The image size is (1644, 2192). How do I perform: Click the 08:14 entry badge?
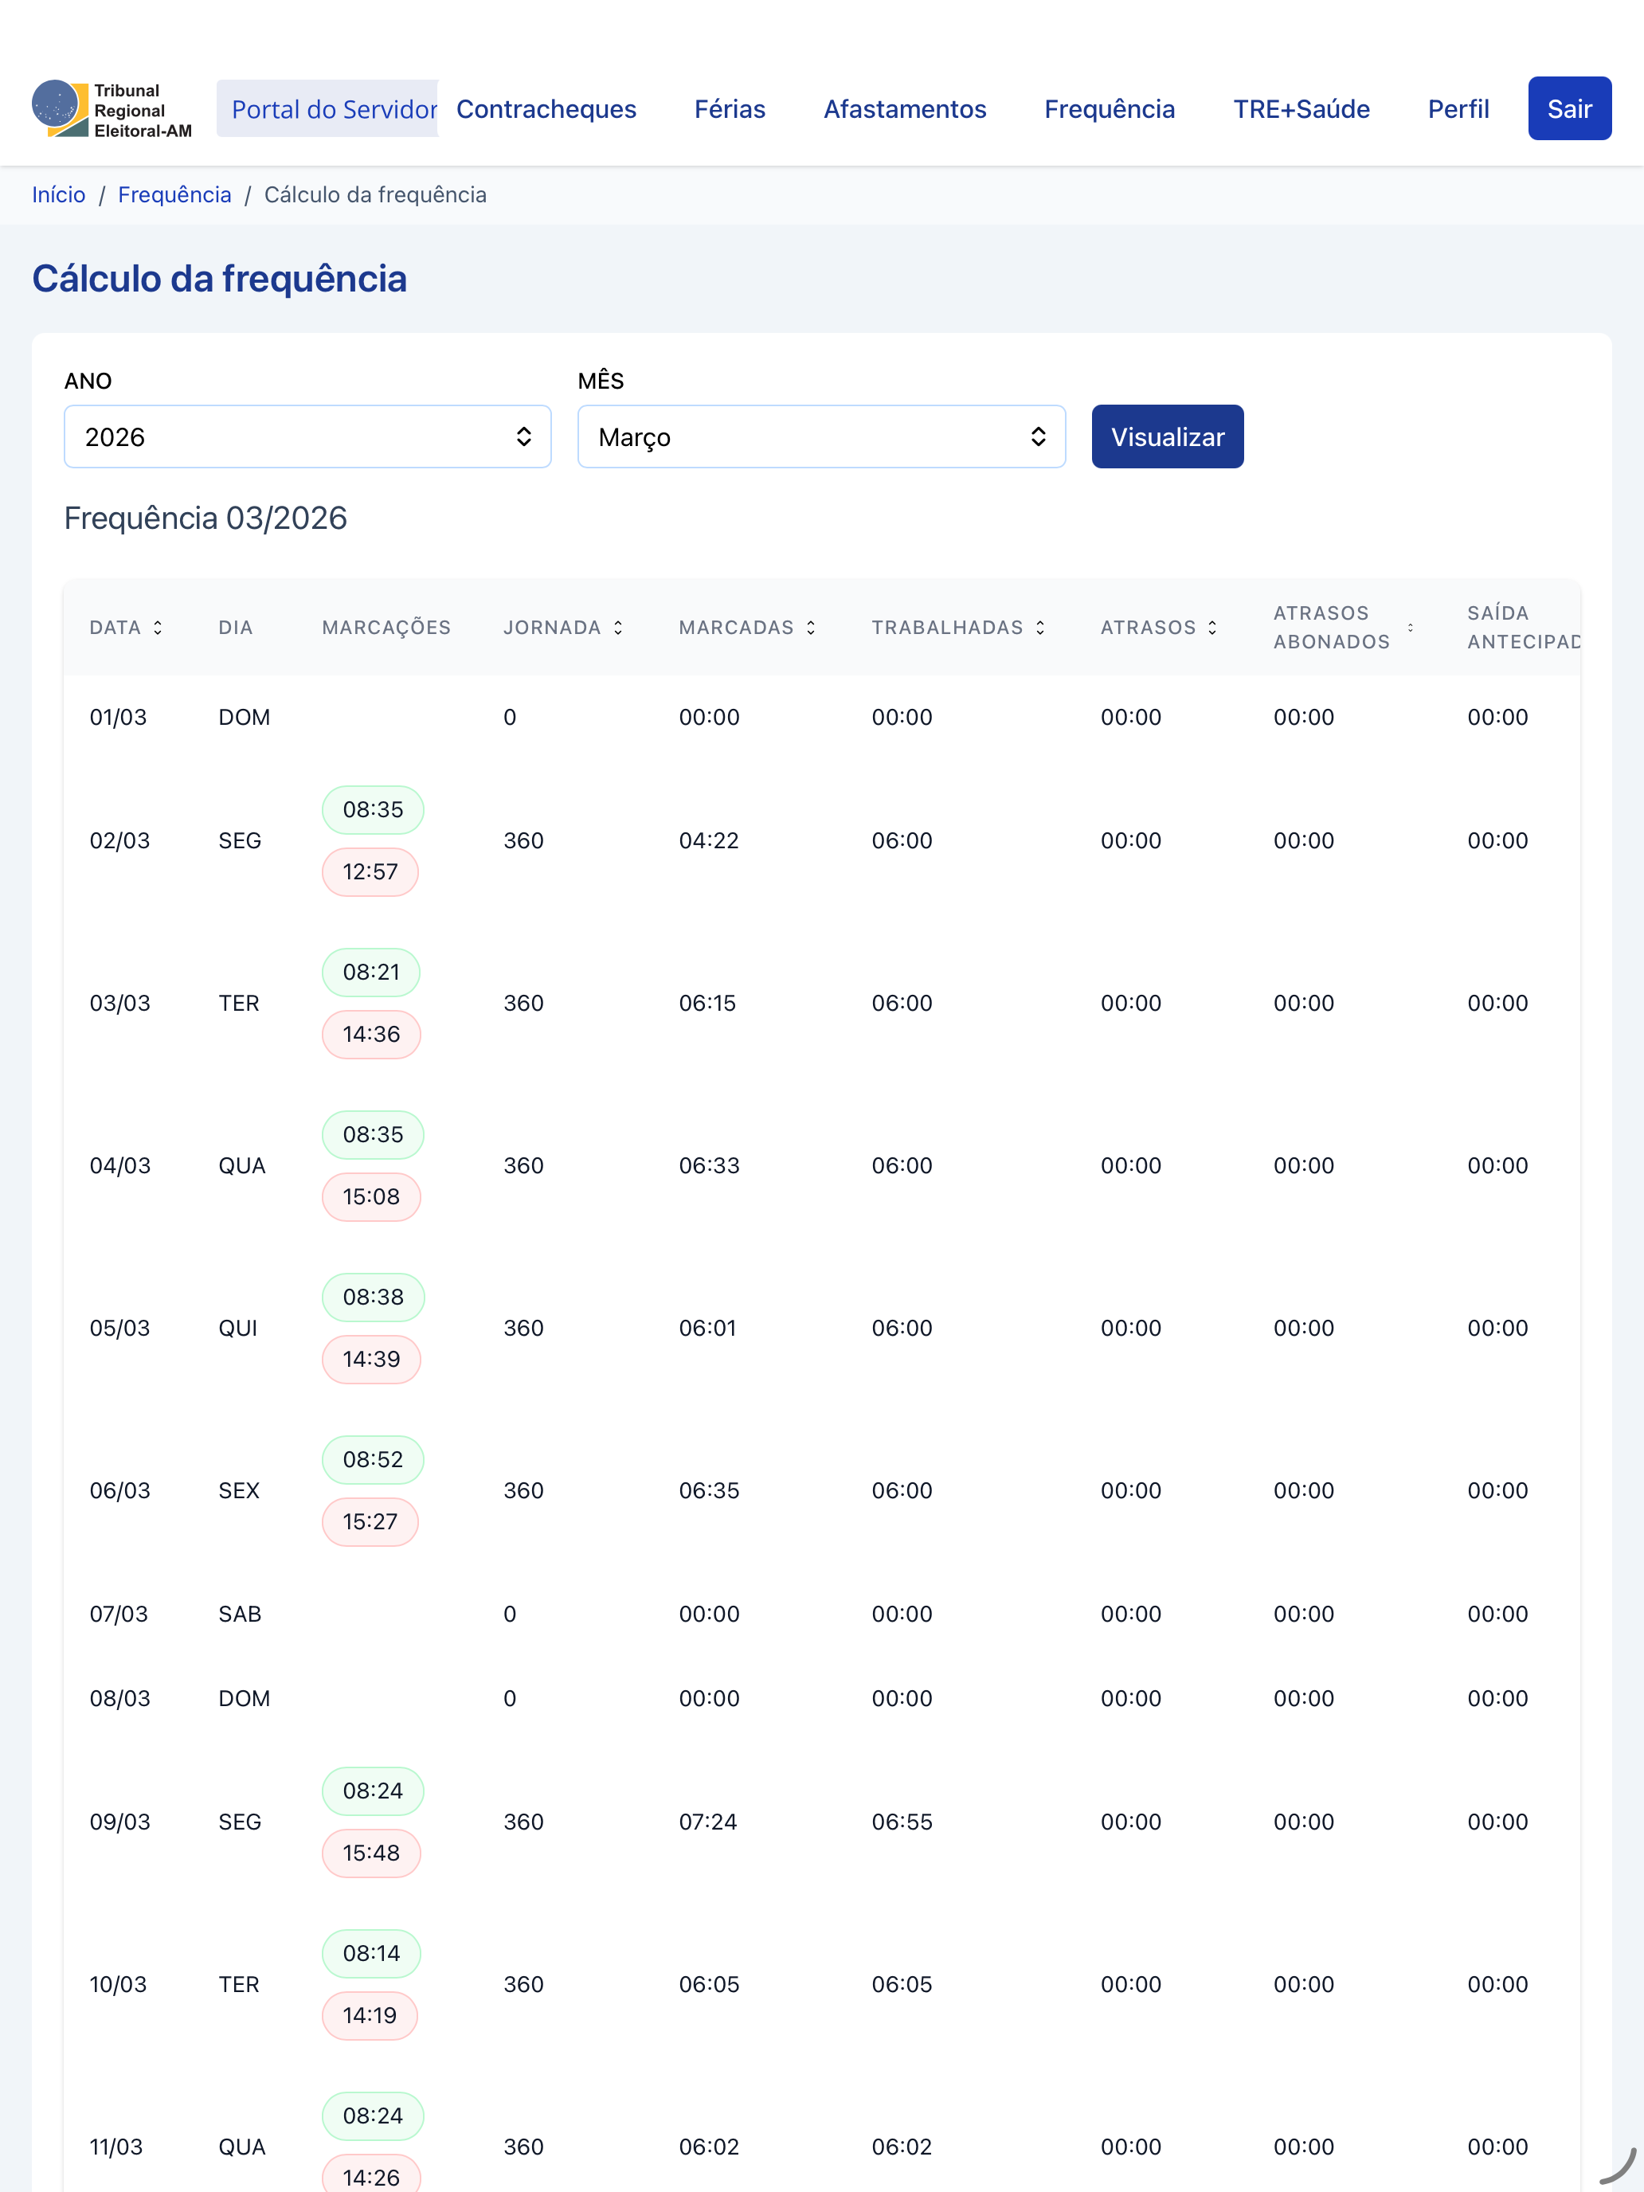[370, 1953]
